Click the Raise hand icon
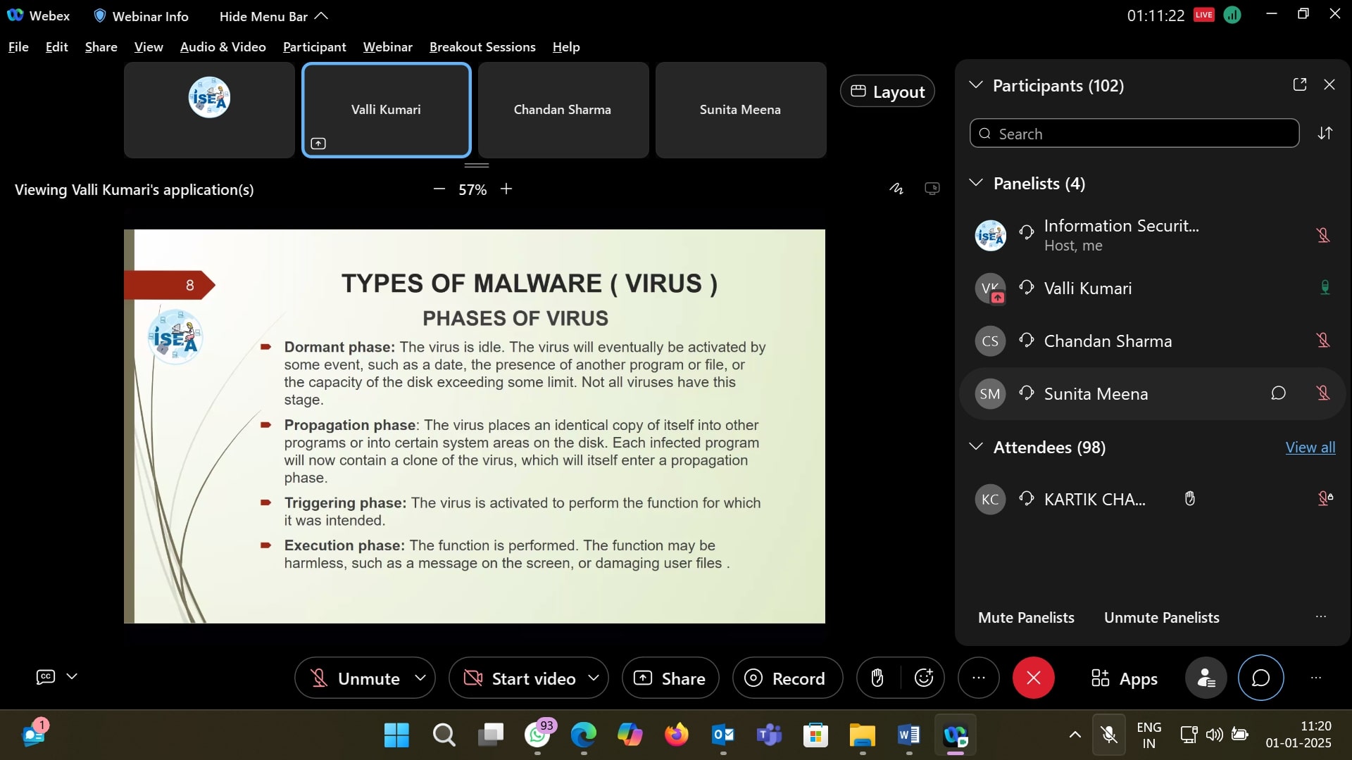The image size is (1352, 760). tap(877, 678)
